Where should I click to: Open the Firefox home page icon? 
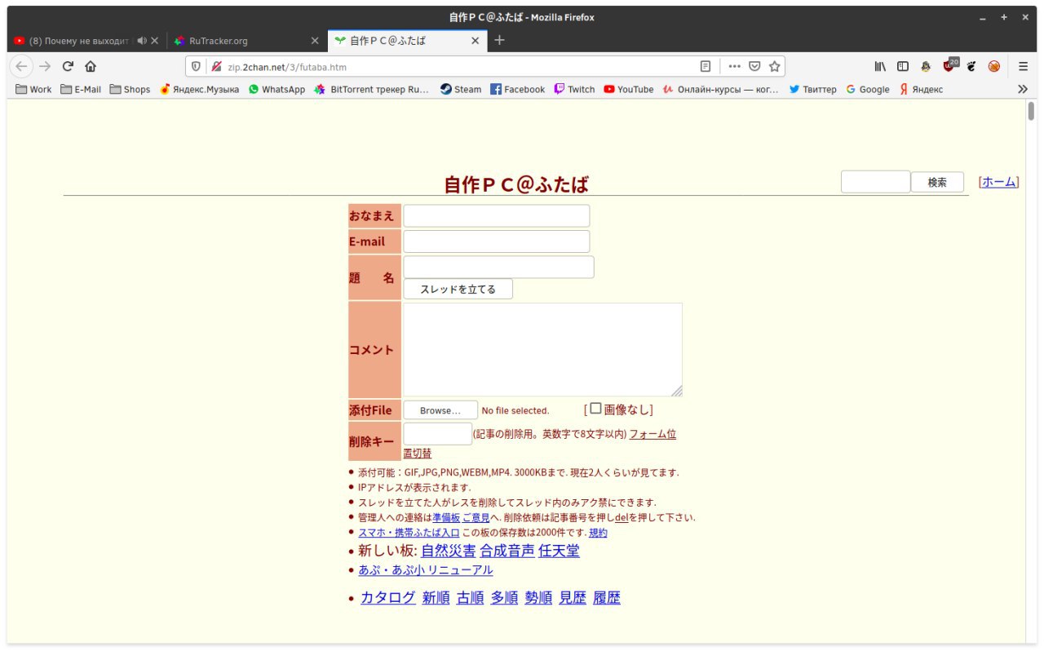point(91,66)
